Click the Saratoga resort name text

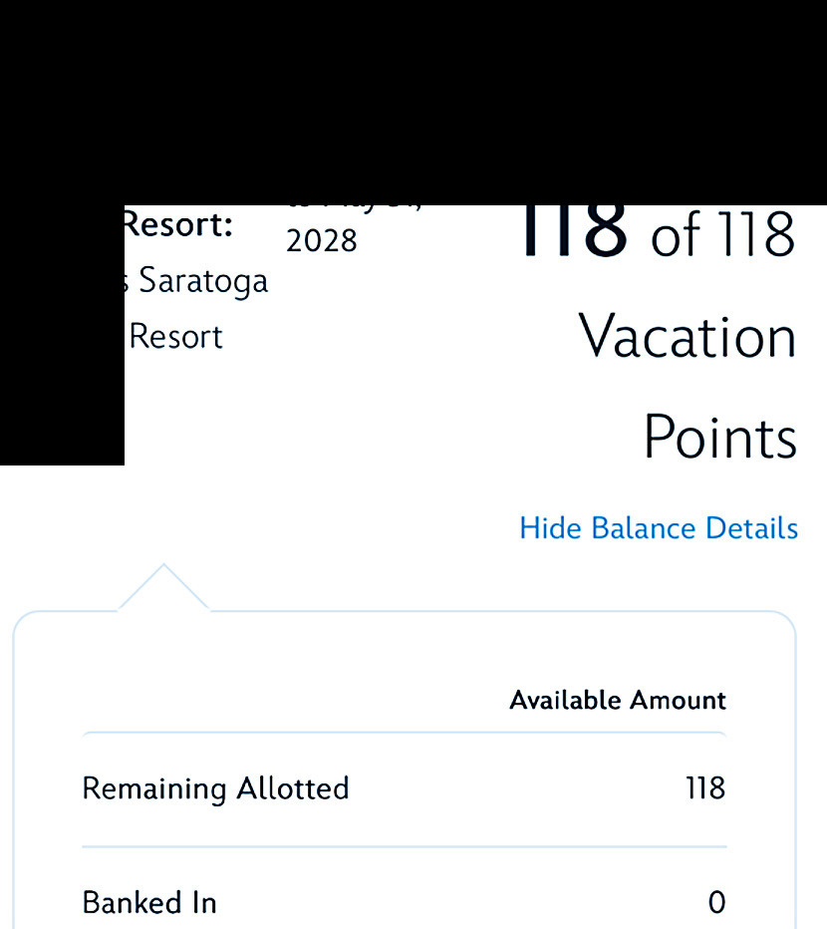203,281
